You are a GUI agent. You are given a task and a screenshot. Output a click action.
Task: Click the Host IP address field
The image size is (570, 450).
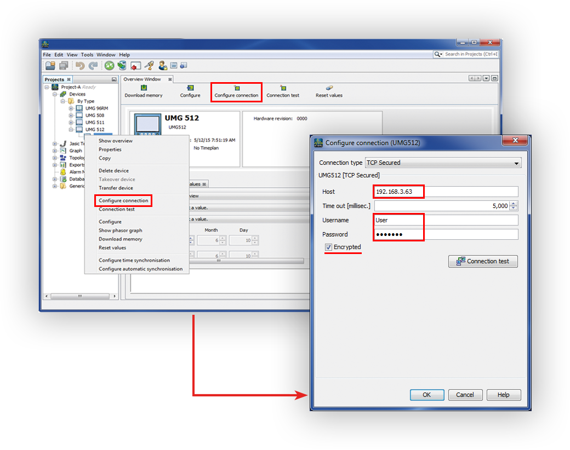(x=445, y=192)
